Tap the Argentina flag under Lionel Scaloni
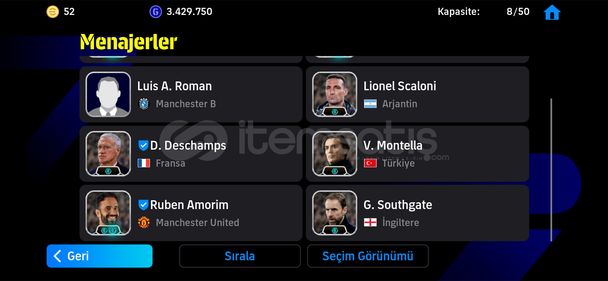This screenshot has width=608, height=281. (370, 104)
